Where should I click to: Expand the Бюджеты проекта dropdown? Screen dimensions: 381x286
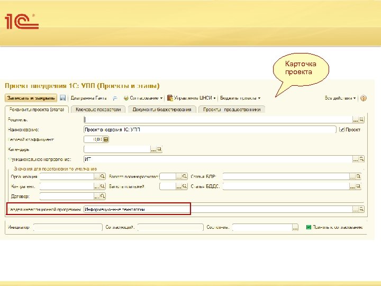240,98
